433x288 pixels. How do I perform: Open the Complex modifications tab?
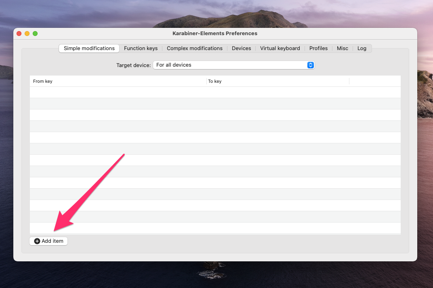click(x=194, y=48)
